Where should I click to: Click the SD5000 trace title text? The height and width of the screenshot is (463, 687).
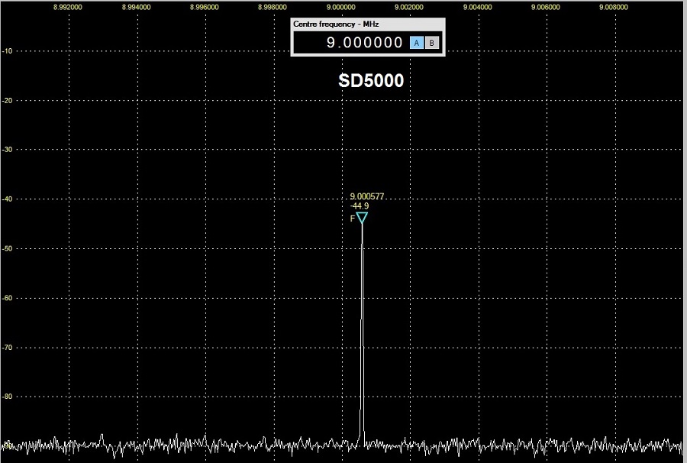pos(371,81)
